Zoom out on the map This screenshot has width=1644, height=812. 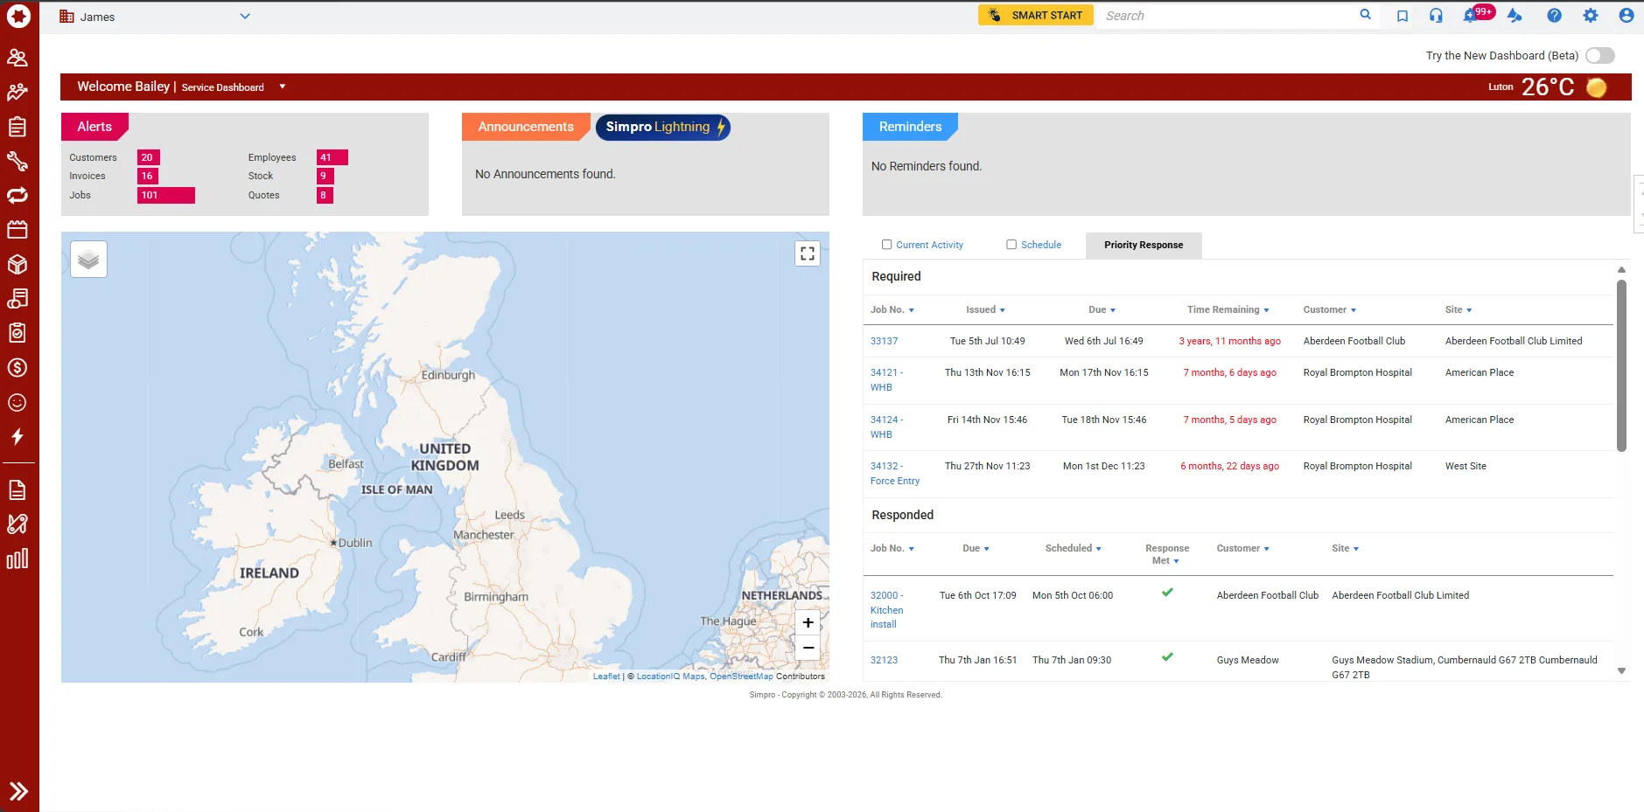point(808,648)
